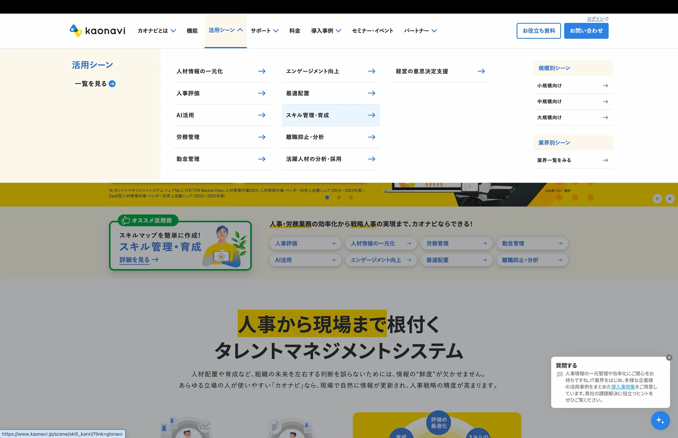This screenshot has width=678, height=438.
Task: Click the お問い合わせ button
Action: click(x=586, y=31)
